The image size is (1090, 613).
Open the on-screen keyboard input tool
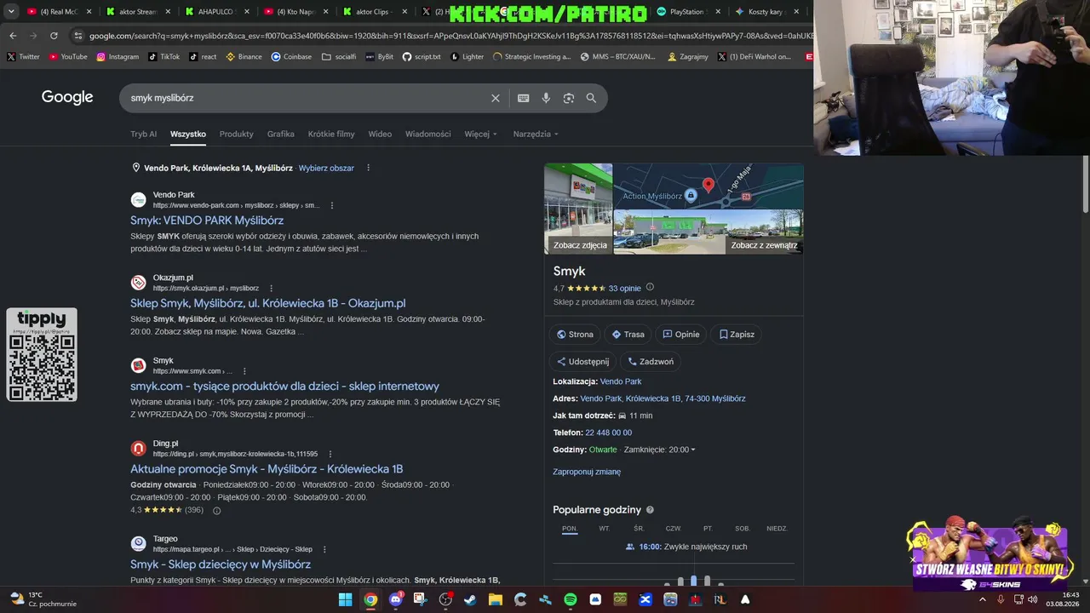[524, 98]
